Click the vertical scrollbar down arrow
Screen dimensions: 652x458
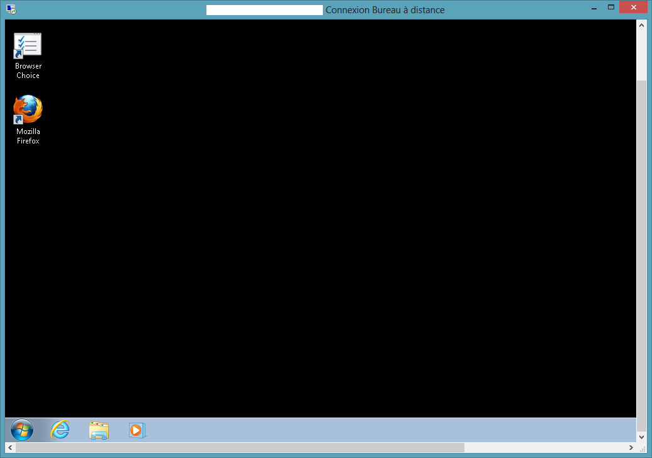click(641, 437)
